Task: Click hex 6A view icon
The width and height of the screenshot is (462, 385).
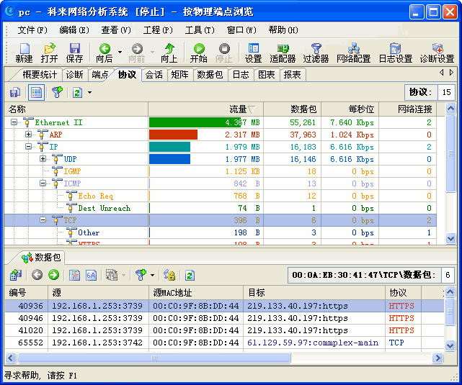Action: 91,275
